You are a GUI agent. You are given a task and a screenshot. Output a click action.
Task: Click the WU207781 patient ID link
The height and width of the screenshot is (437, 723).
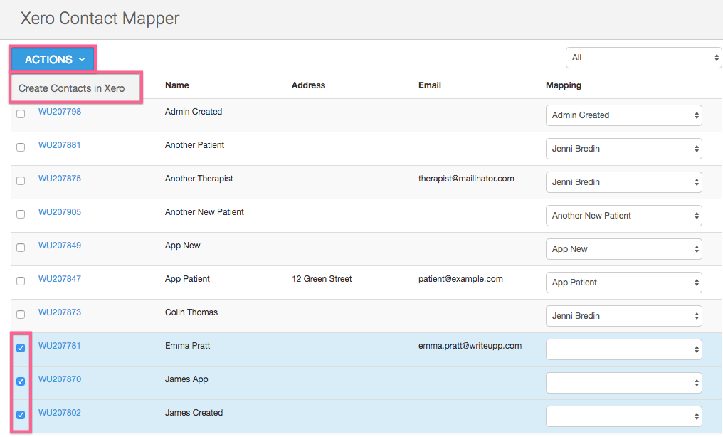click(x=60, y=346)
